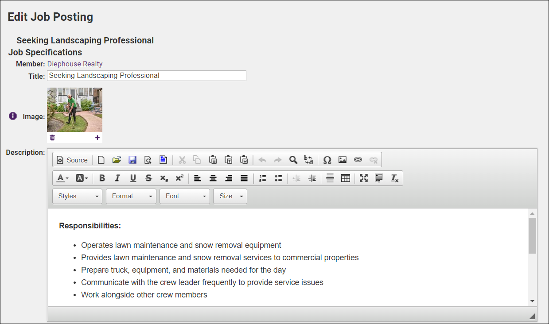
Task: Click the Increase Indent icon
Action: [312, 178]
